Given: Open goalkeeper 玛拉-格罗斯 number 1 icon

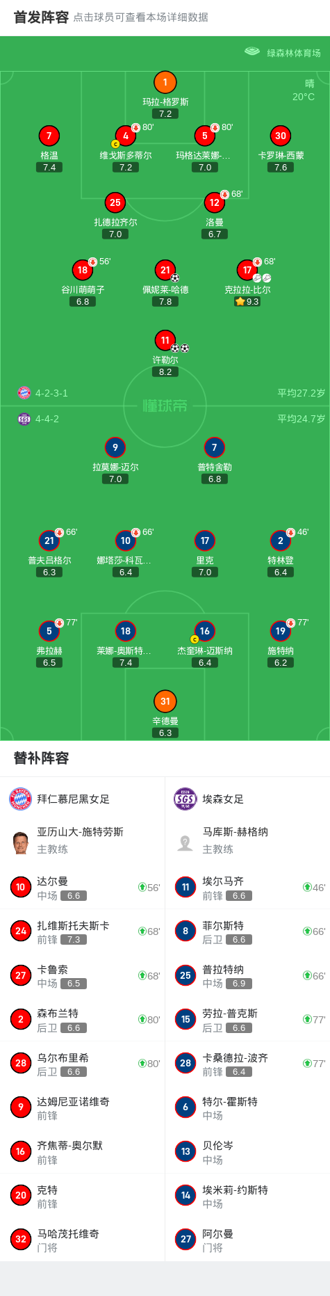Looking at the screenshot, I should pyautogui.click(x=165, y=82).
